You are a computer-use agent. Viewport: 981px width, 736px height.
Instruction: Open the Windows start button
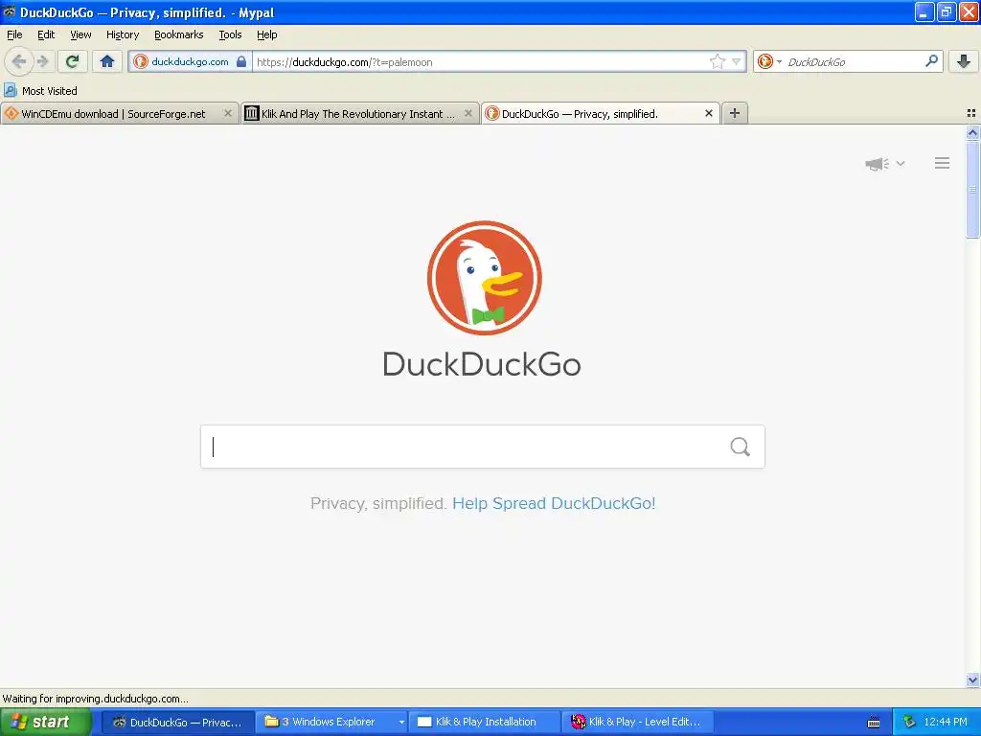[x=45, y=722]
